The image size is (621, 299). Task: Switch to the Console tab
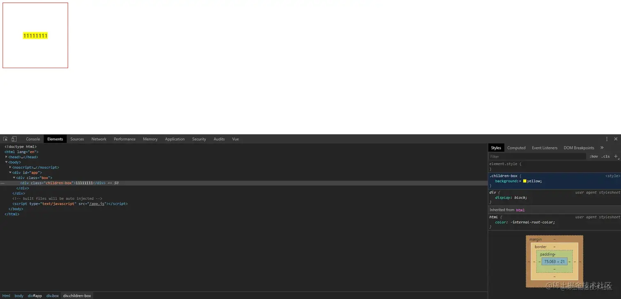(x=33, y=139)
